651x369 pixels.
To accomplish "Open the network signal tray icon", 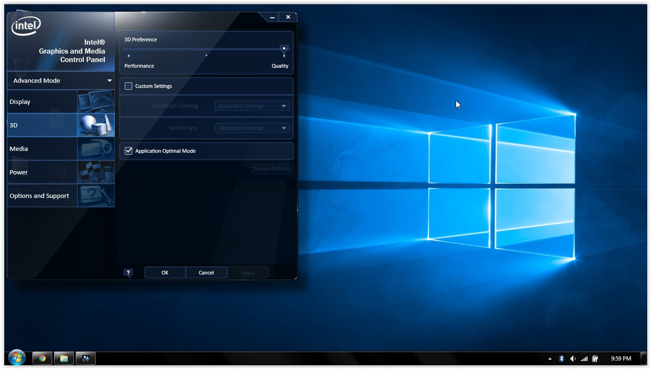I will coord(584,359).
